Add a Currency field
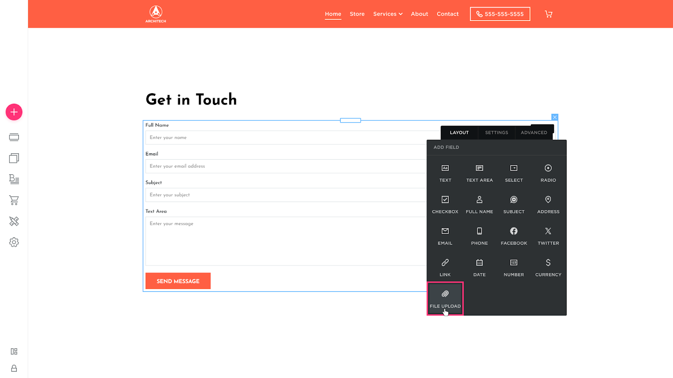This screenshot has height=378, width=673. click(x=548, y=268)
